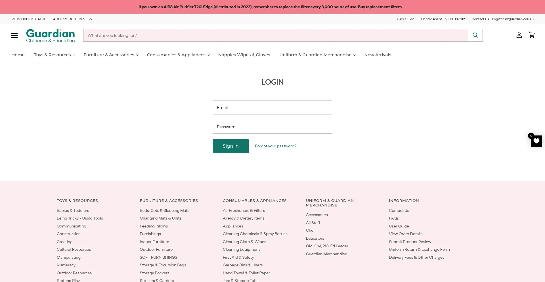
Task: Open the shopping cart icon
Action: pyautogui.click(x=532, y=35)
